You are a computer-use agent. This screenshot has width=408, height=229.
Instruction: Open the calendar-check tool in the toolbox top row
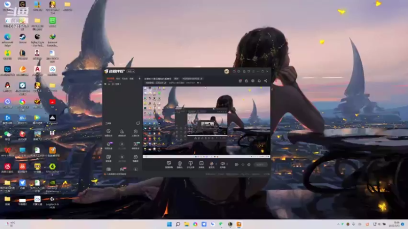[x=135, y=133]
